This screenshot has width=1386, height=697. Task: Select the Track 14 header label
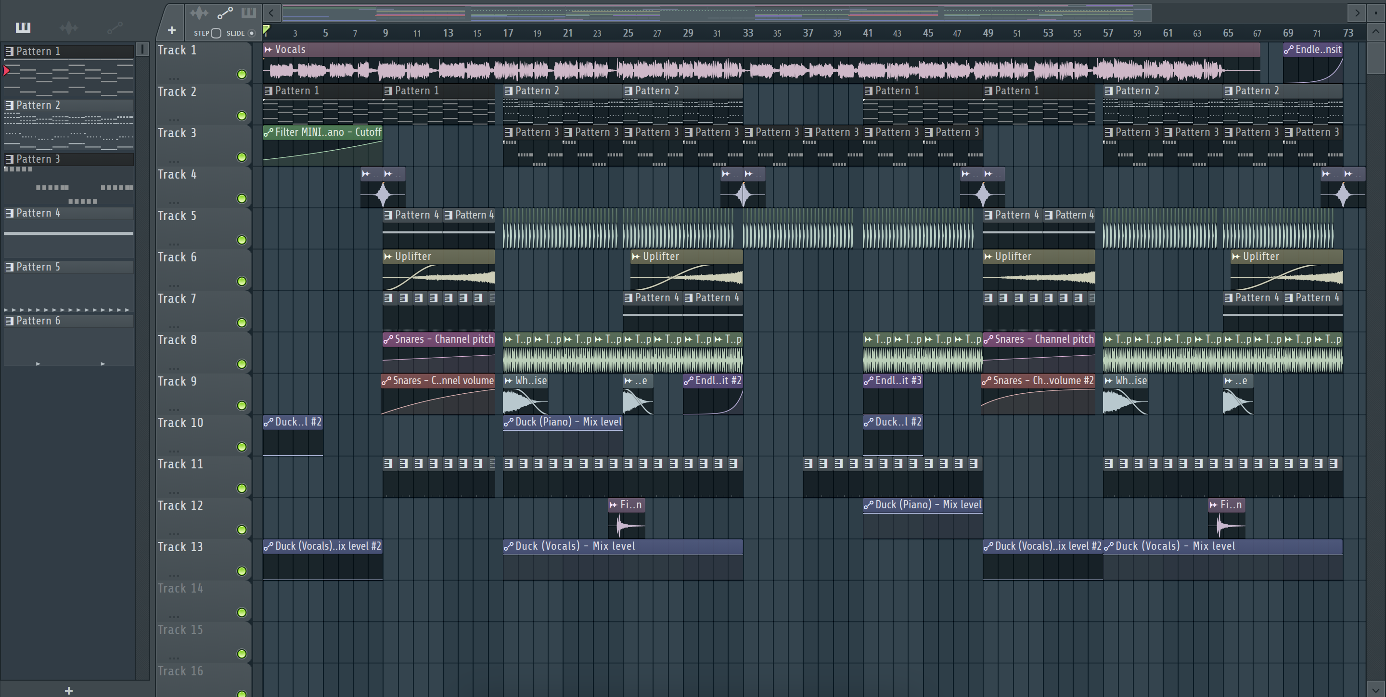pos(180,589)
